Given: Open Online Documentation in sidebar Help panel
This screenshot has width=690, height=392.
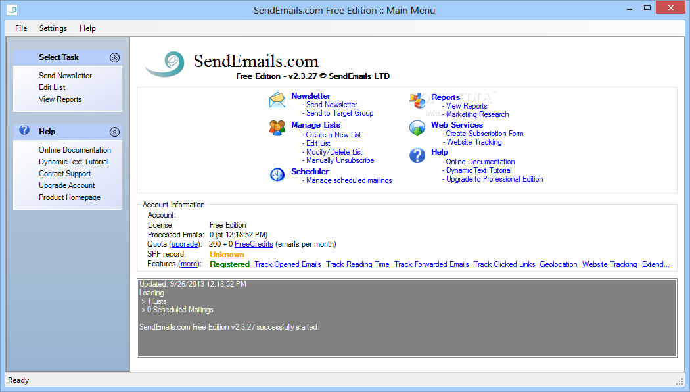Looking at the screenshot, I should 75,150.
